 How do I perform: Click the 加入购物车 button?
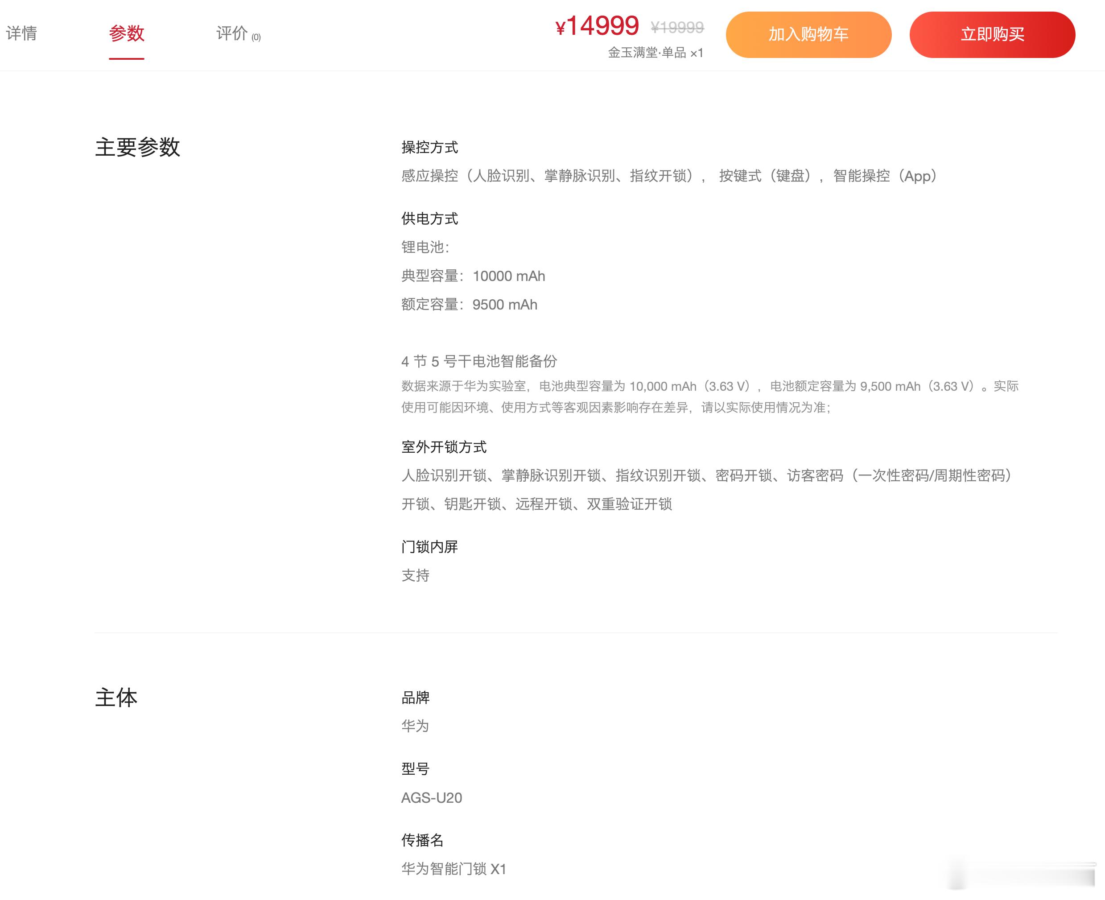point(808,35)
